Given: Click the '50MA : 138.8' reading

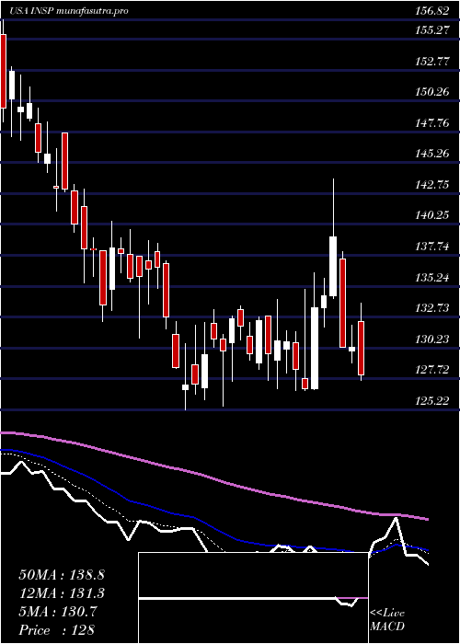Looking at the screenshot, I should tap(62, 575).
